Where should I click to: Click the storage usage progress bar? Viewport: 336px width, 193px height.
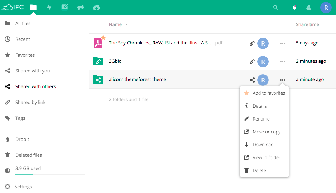pos(50,174)
